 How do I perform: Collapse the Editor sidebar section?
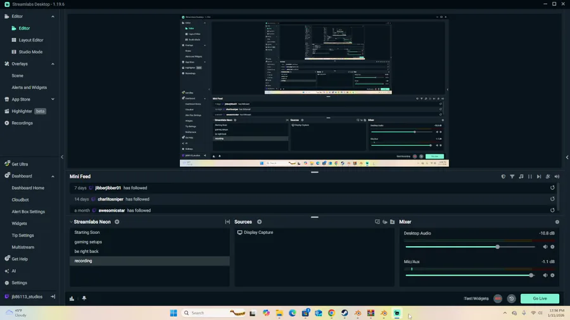click(53, 16)
